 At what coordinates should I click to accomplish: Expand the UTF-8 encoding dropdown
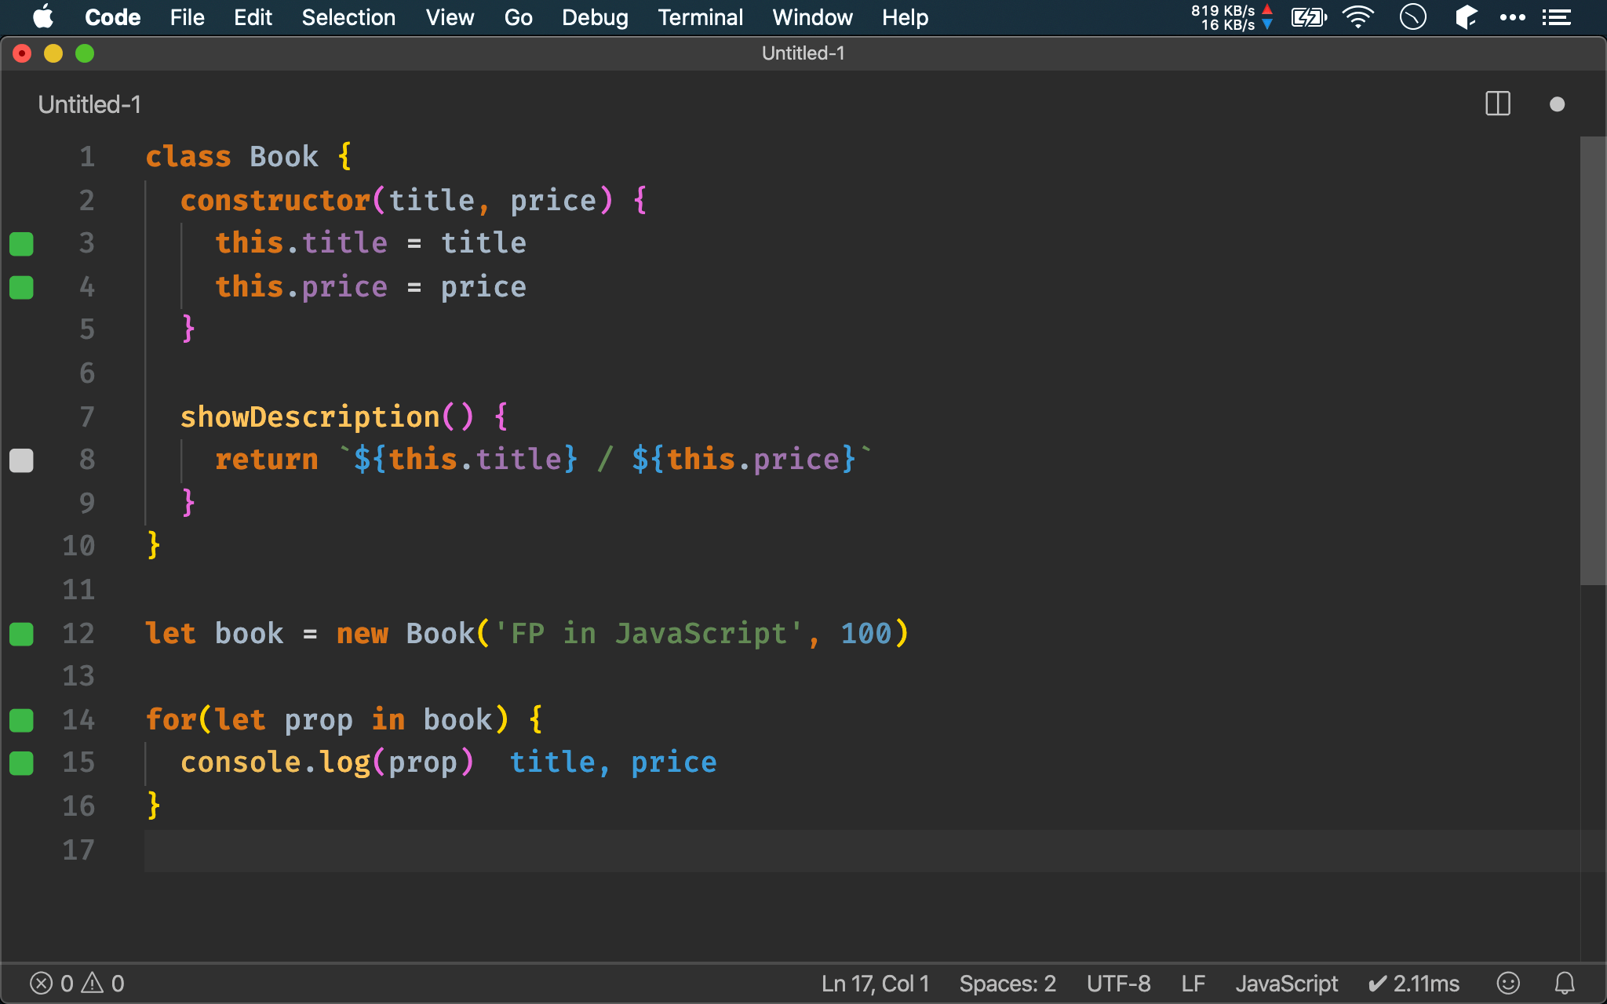point(1117,982)
